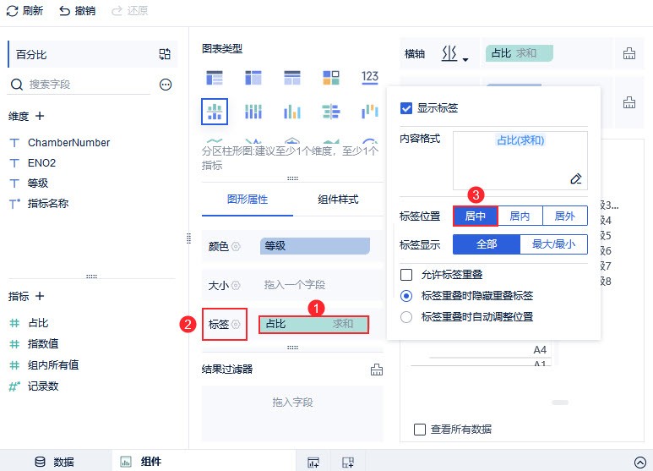This screenshot has width=653, height=471.
Task: Switch to the 组件样式 tab
Action: [338, 200]
